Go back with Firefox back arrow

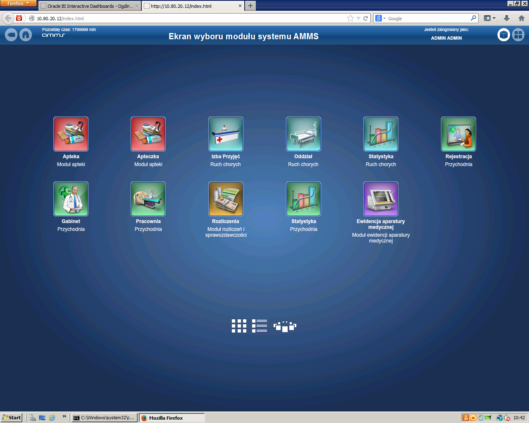coord(8,18)
